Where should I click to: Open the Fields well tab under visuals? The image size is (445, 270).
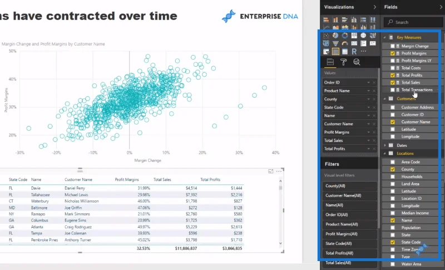(x=330, y=62)
